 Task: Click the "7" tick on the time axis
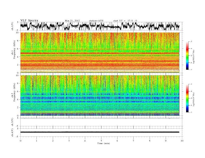pyautogui.click(x=134, y=141)
